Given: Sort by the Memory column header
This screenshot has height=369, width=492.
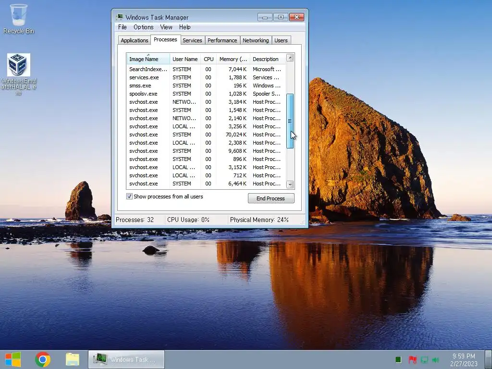Looking at the screenshot, I should (x=233, y=59).
